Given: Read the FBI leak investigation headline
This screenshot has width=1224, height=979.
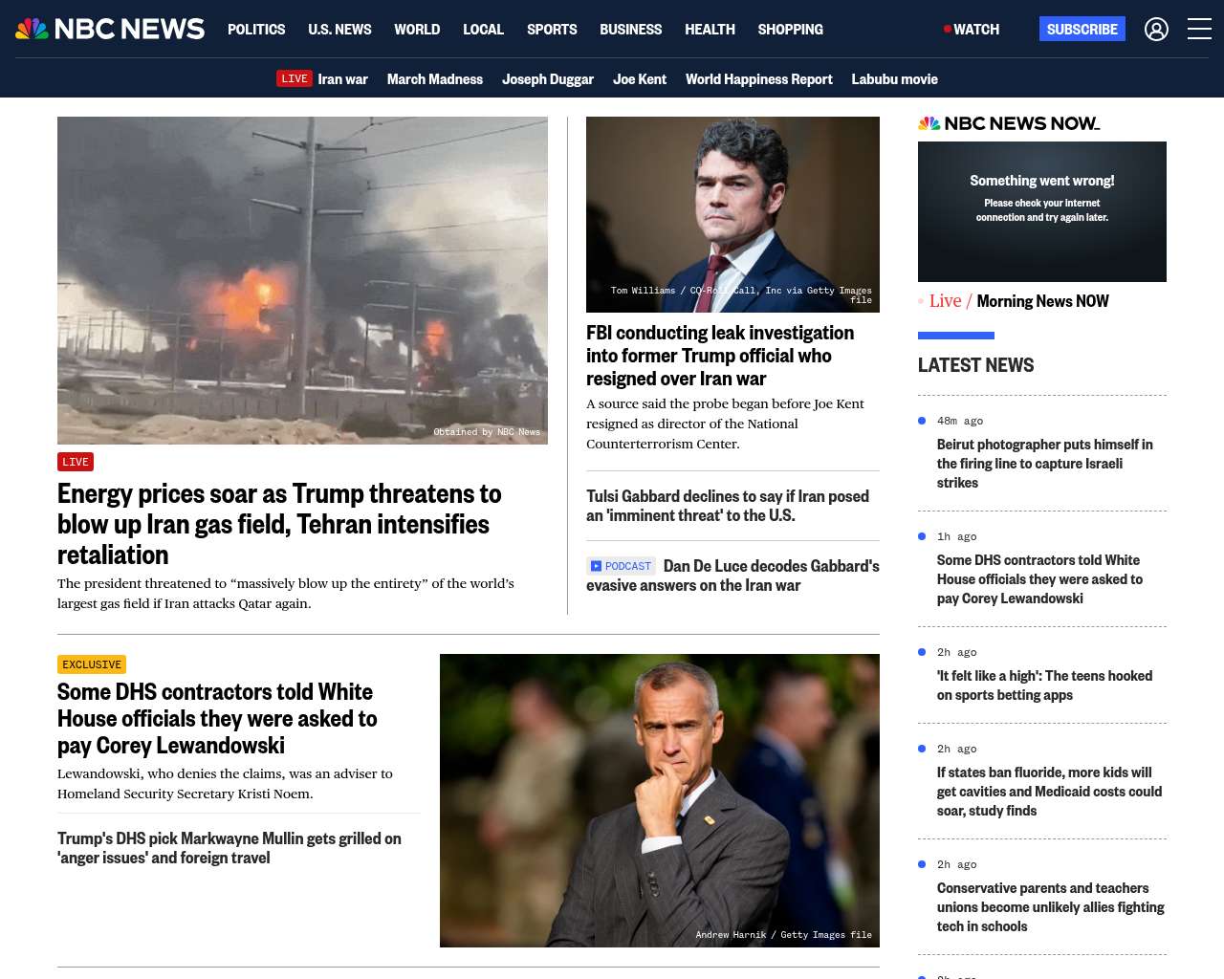Looking at the screenshot, I should [720, 356].
